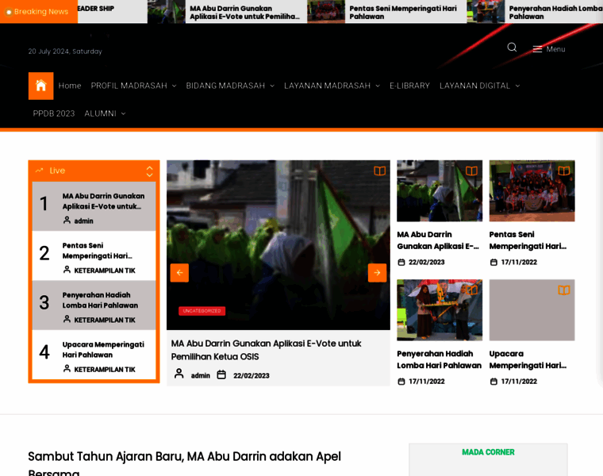Click admin author link under main slider
This screenshot has height=476, width=603.
[200, 375]
